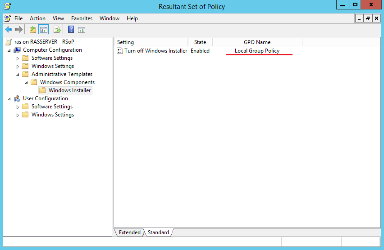The width and height of the screenshot is (384, 250).
Task: Sort by the GPO Name column header
Action: tap(257, 42)
